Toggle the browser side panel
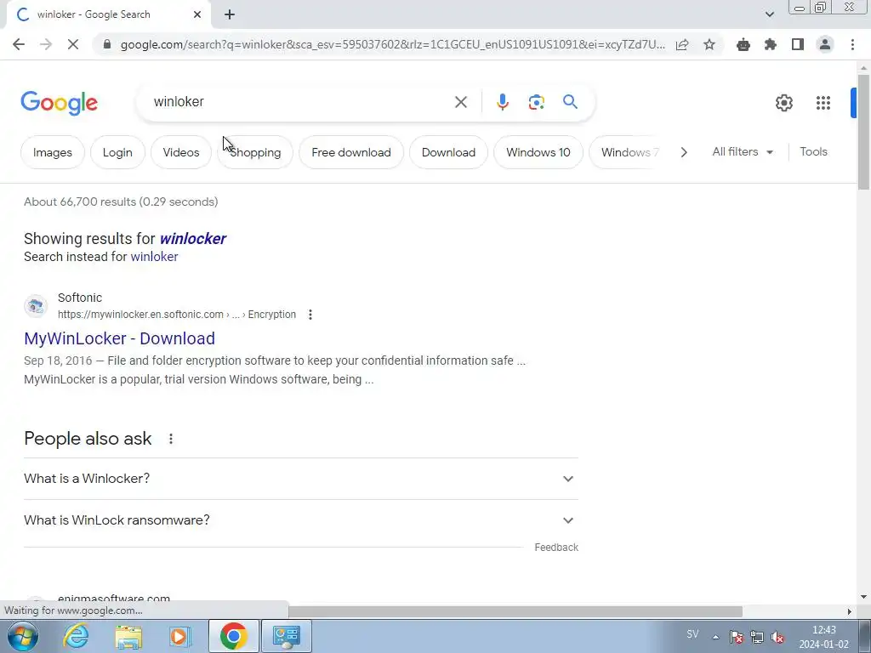The height and width of the screenshot is (653, 871). (x=798, y=44)
